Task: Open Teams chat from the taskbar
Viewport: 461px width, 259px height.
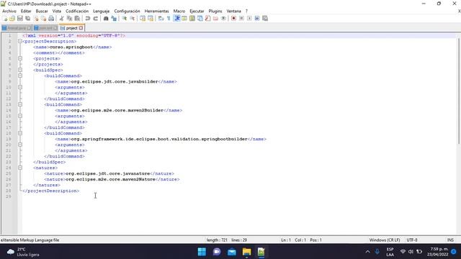Action: pyautogui.click(x=217, y=252)
